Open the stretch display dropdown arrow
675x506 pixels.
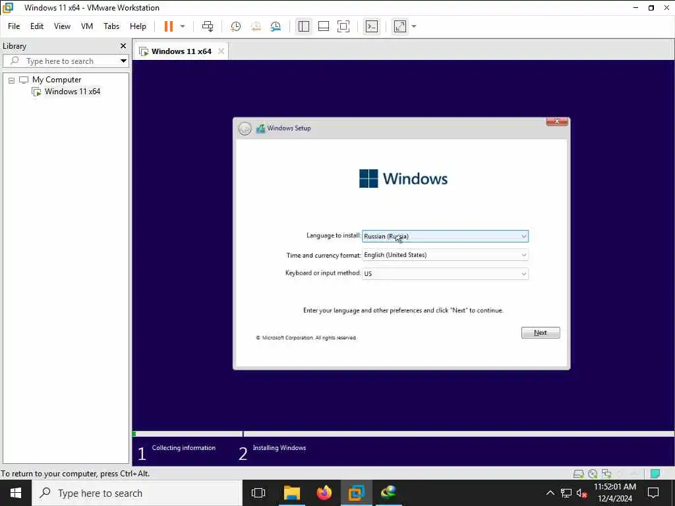414,26
